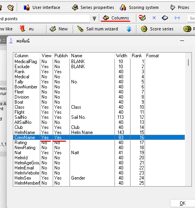Select the NewRating row
195x208 pixels.
(99, 148)
